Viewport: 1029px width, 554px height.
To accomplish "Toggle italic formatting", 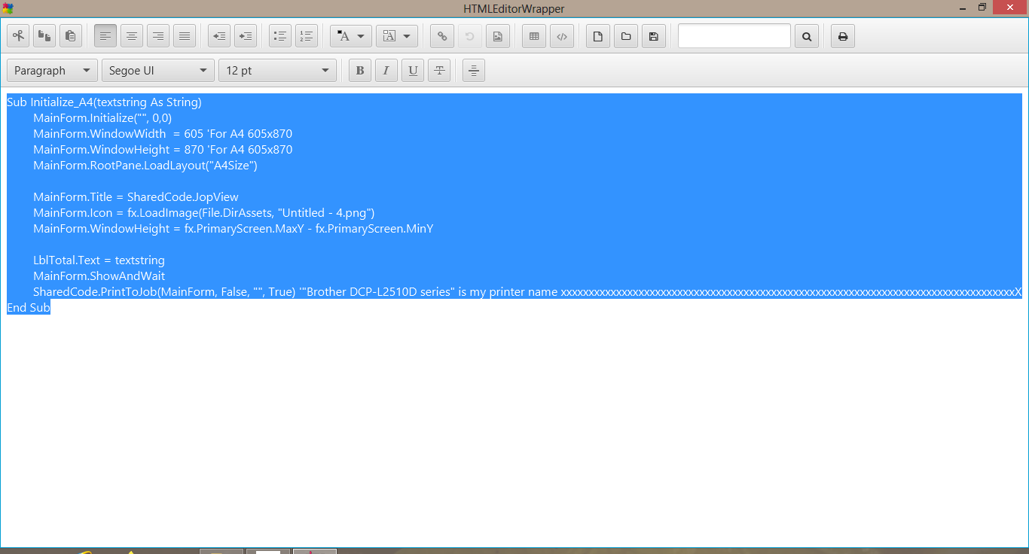I will pos(386,71).
